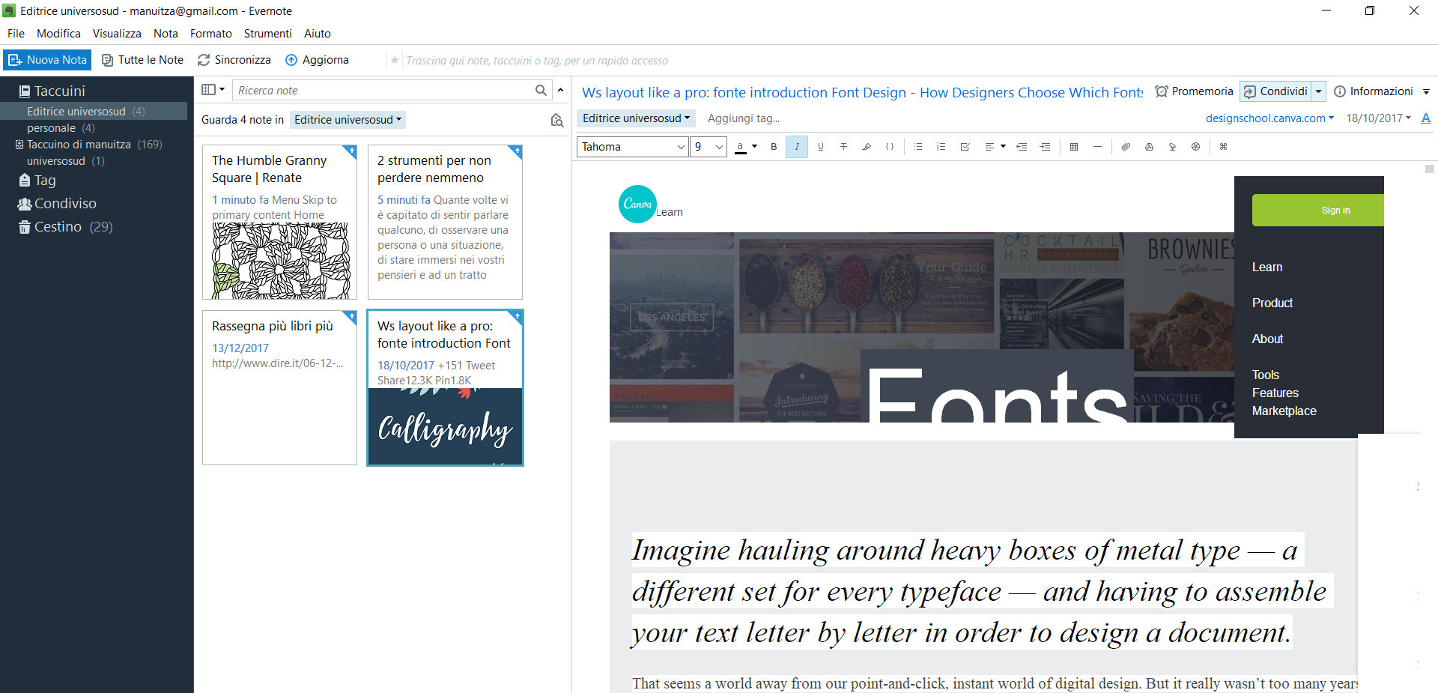The image size is (1438, 693).
Task: Open the Nota menu
Action: (166, 34)
